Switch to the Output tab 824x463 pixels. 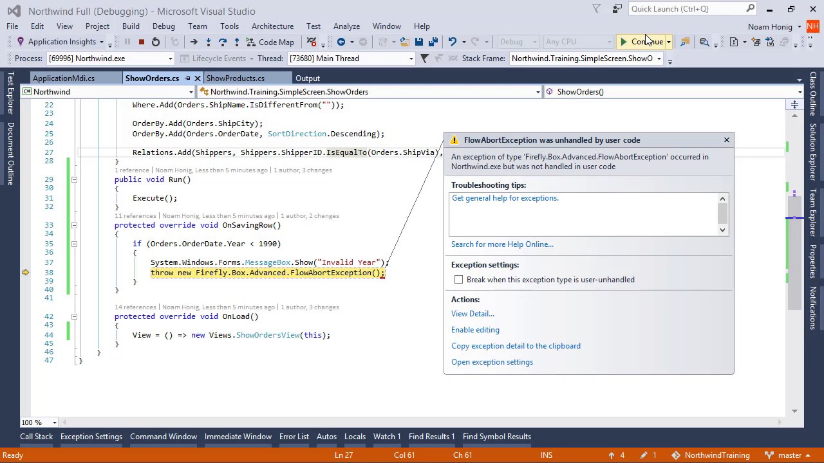tap(308, 78)
